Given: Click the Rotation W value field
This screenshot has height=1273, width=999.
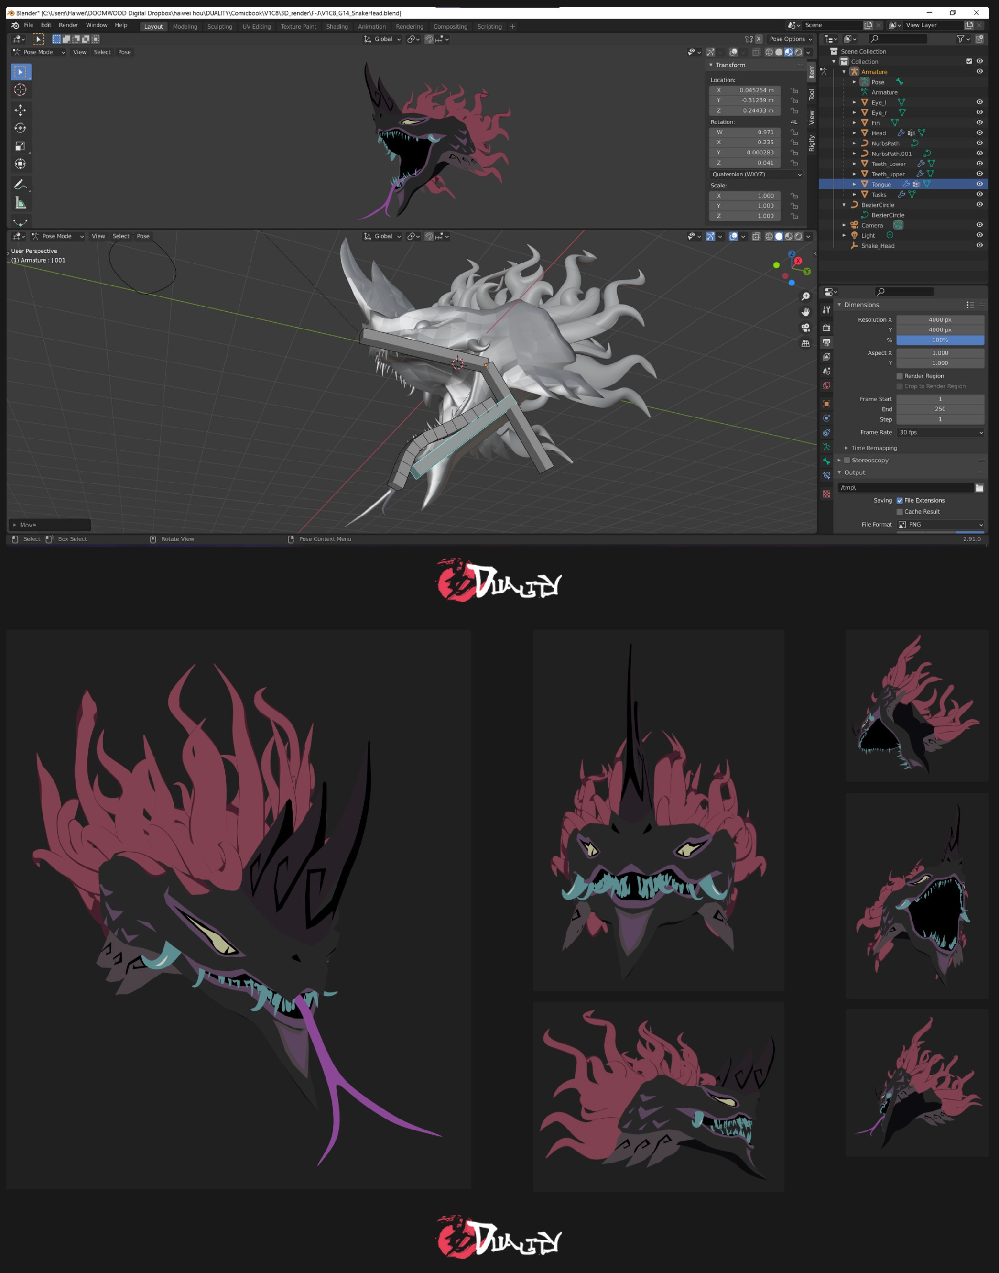Looking at the screenshot, I should (745, 132).
